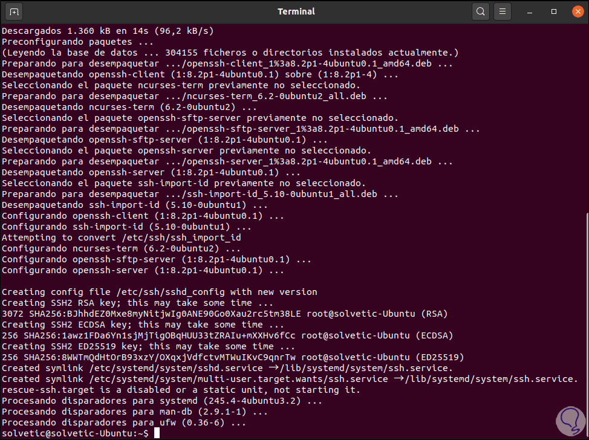Click the solvetic@solvetic-Ubuntu prompt text

68,433
